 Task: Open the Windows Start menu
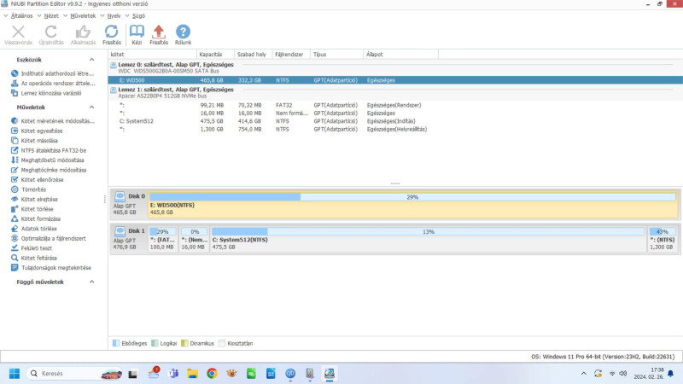(x=15, y=374)
